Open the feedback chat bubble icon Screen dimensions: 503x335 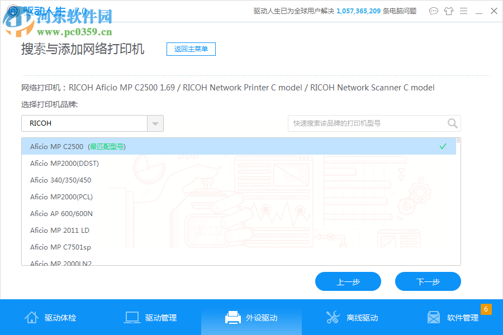(434, 11)
